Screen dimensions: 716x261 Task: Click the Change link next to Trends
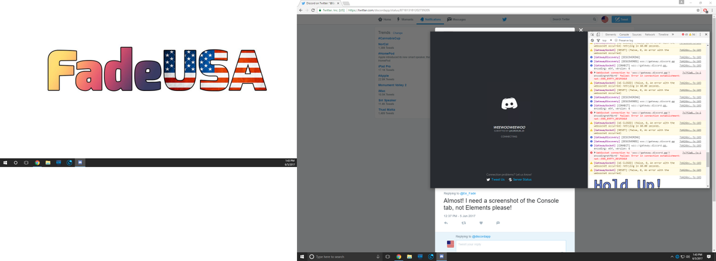[x=397, y=33]
